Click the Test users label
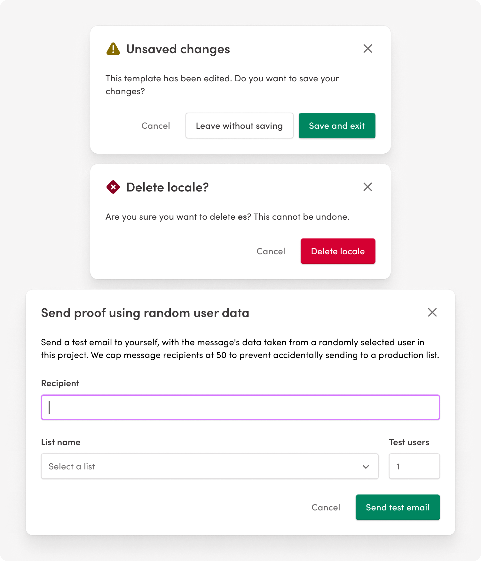The width and height of the screenshot is (481, 561). (x=409, y=442)
